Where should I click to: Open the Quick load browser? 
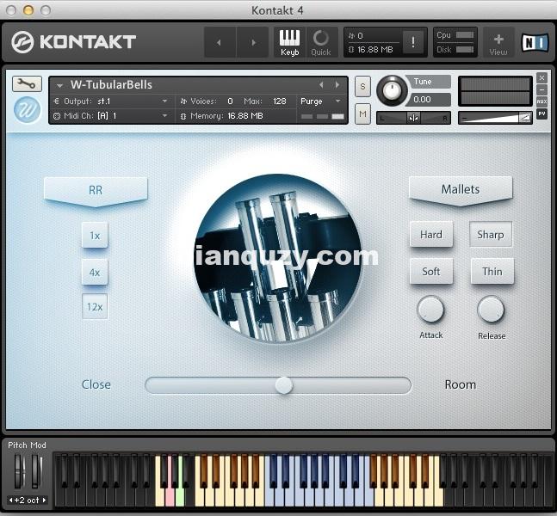tap(321, 42)
